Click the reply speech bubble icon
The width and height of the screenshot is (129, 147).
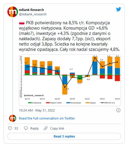[x=26, y=128]
